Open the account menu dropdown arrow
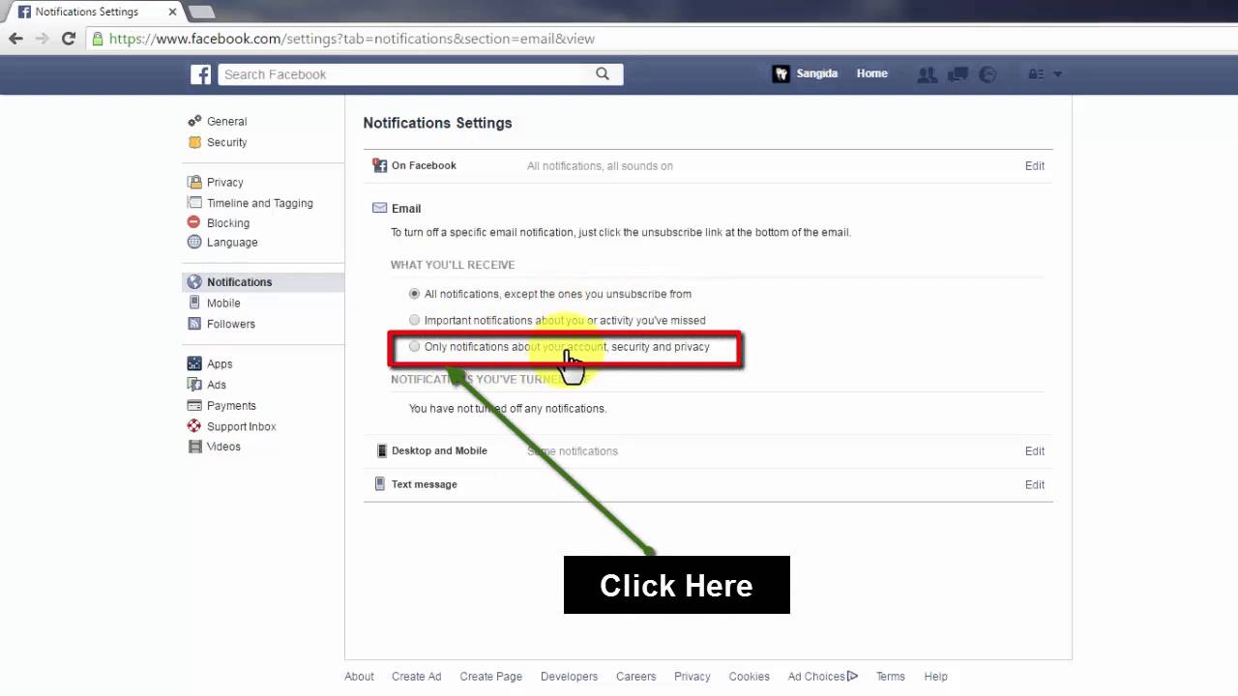This screenshot has width=1238, height=696. 1057,74
